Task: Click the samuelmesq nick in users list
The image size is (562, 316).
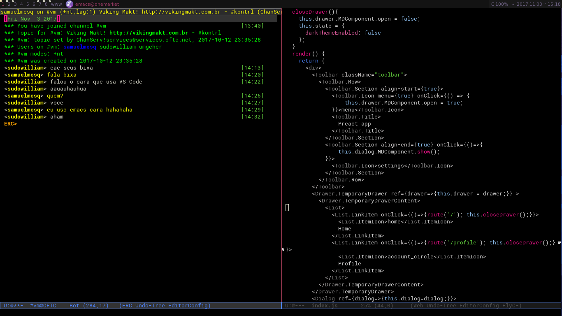Action: [80, 47]
